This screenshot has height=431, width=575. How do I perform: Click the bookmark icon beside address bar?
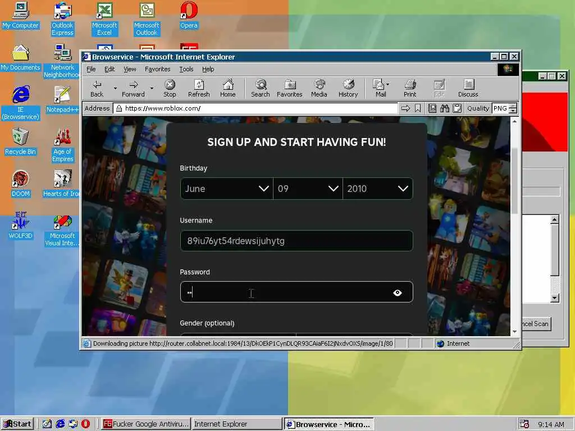click(x=418, y=108)
